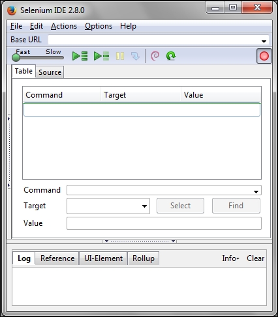Click the Clear log button
Image resolution: width=278 pixels, height=317 pixels.
pyautogui.click(x=255, y=258)
